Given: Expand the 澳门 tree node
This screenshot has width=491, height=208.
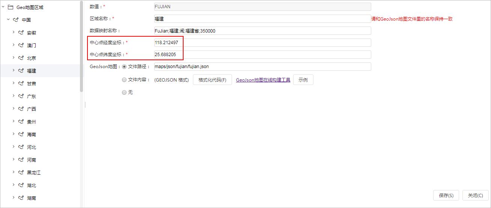Looking at the screenshot, I should click(x=14, y=45).
